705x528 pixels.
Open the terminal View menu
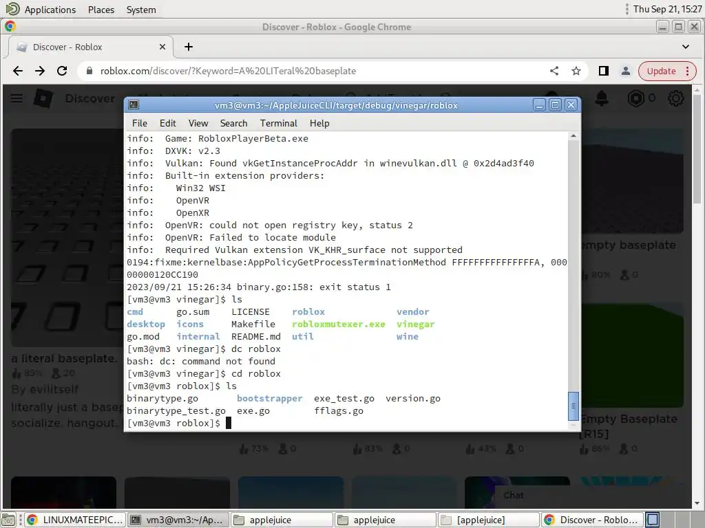tap(198, 123)
